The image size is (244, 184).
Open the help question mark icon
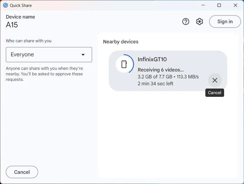pyautogui.click(x=186, y=22)
